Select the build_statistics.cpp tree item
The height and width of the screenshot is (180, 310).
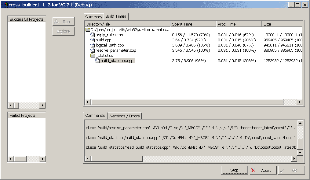[117, 61]
